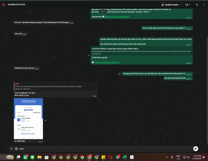Switch the ENG US input language
This screenshot has height=161, width=208.
[178, 157]
